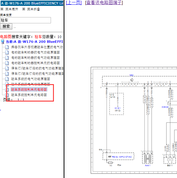The height and width of the screenshot is (178, 177).
Task: Click the X35/28 connector label
Action: tap(165, 107)
